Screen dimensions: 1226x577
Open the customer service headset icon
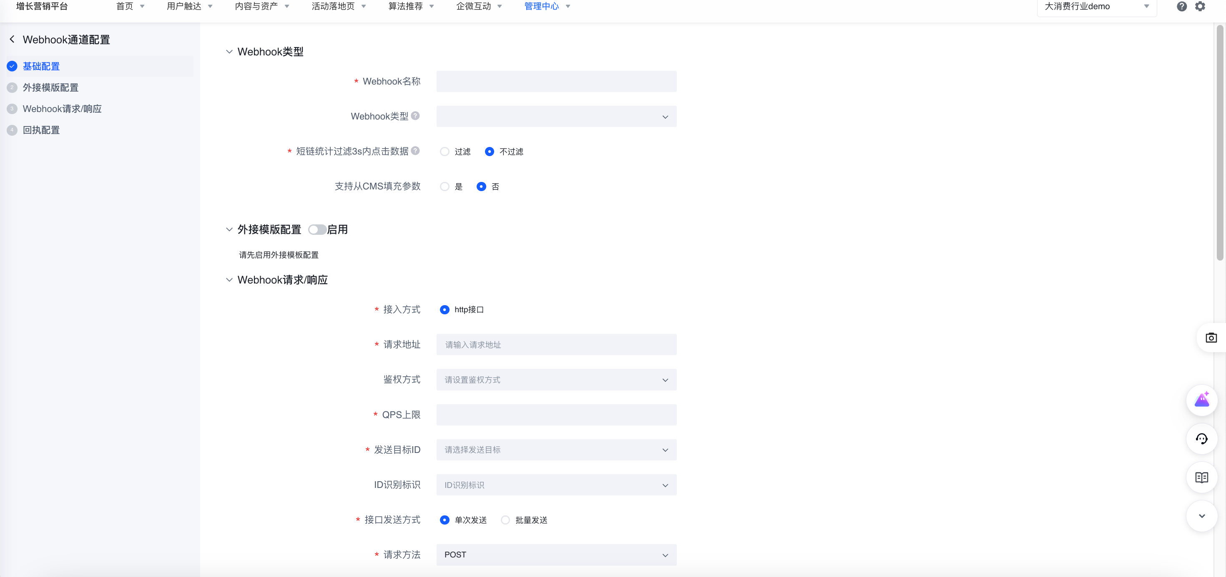[x=1202, y=439]
